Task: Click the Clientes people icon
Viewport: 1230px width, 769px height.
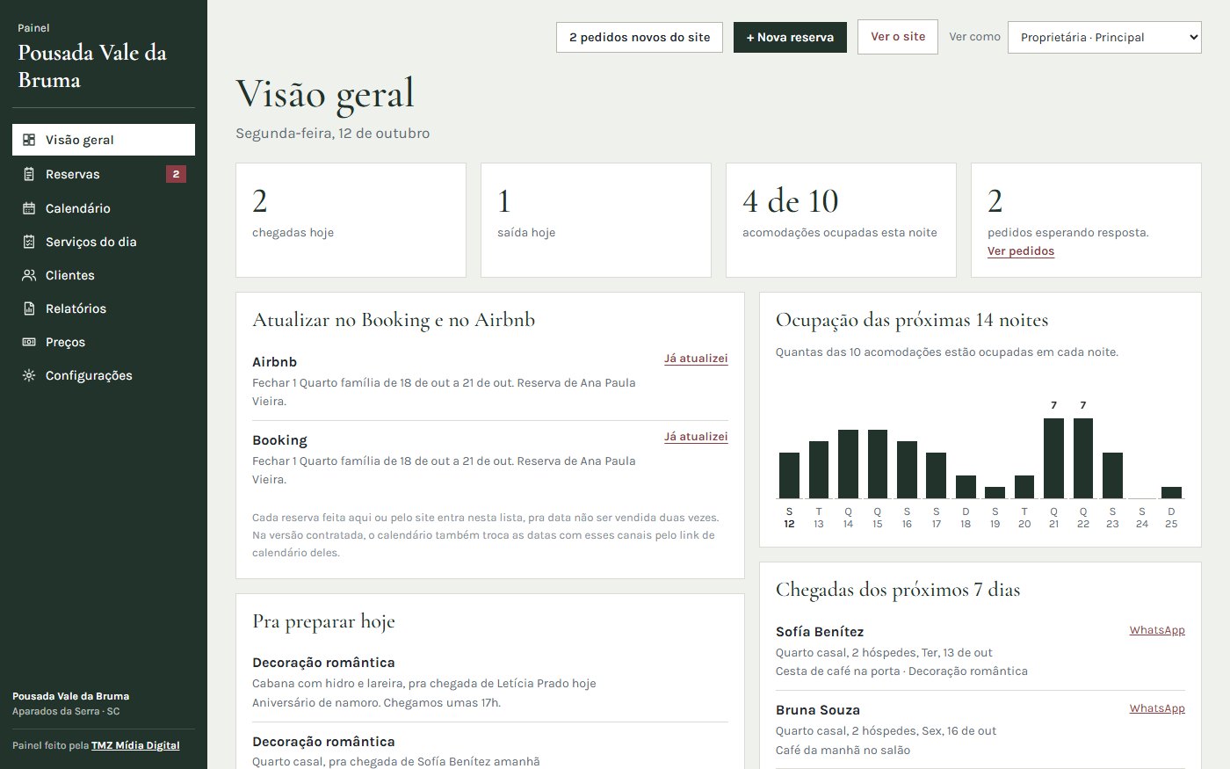Action: tap(29, 275)
